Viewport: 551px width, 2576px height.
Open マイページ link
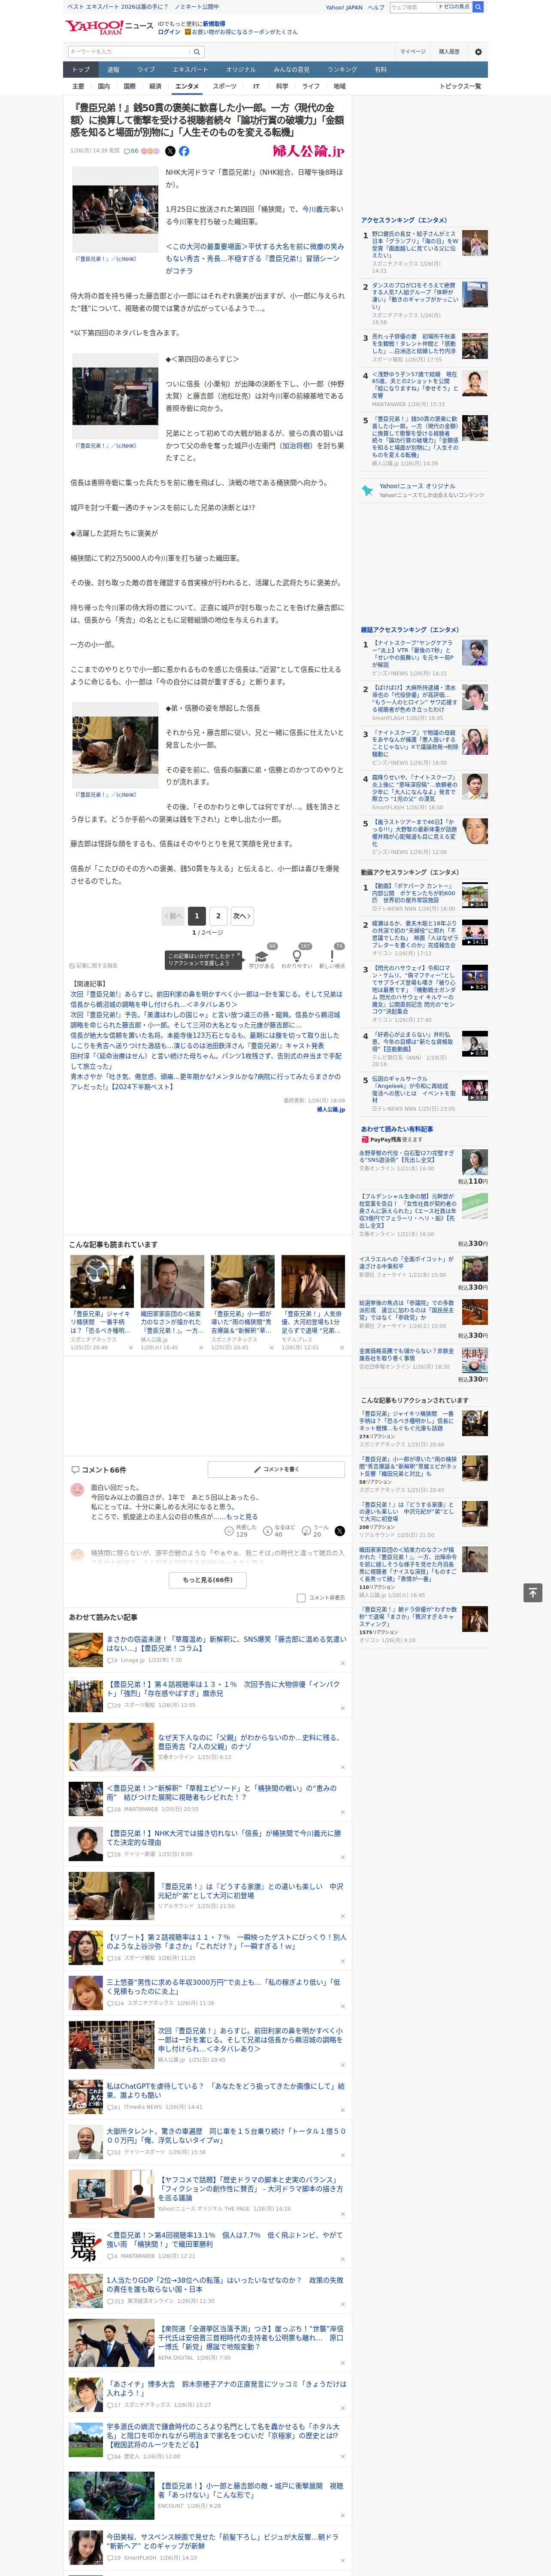(x=412, y=51)
